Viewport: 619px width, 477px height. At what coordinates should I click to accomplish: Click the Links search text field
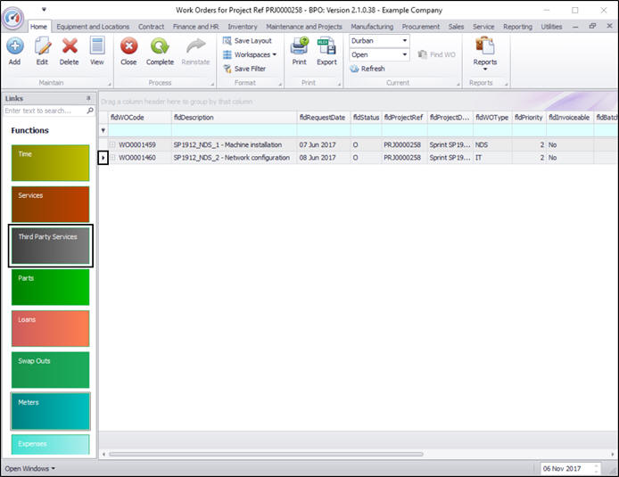(45, 111)
